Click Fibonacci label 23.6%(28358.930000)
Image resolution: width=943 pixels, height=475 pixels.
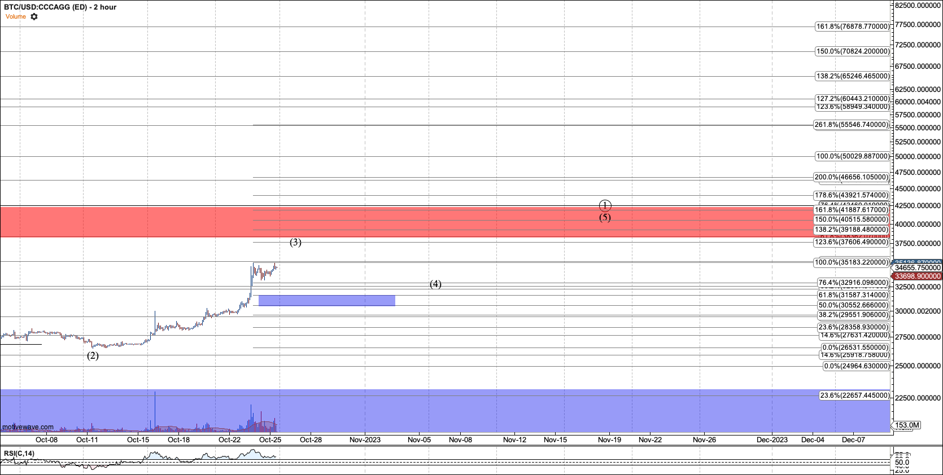853,327
